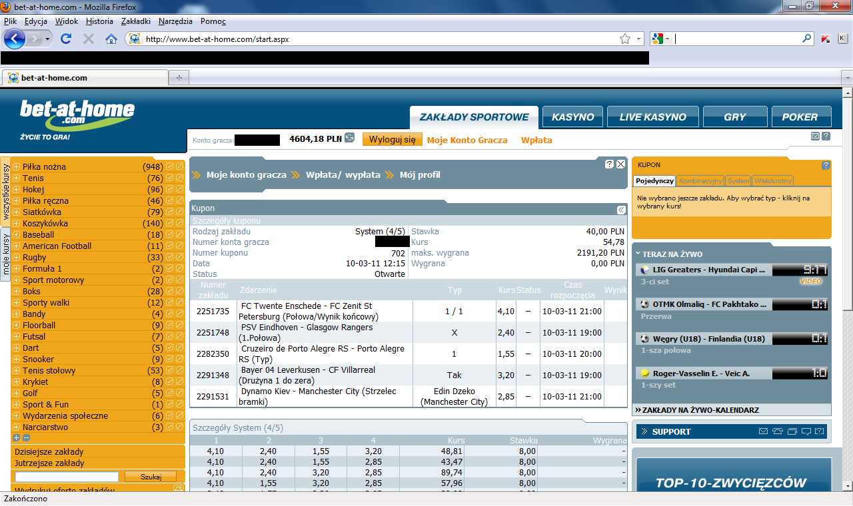
Task: Click printer icon next to Wydrukuj ofertę zakładów
Action: 178,489
